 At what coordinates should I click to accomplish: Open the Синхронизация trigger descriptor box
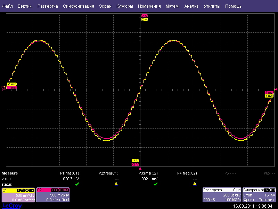coord(259,195)
